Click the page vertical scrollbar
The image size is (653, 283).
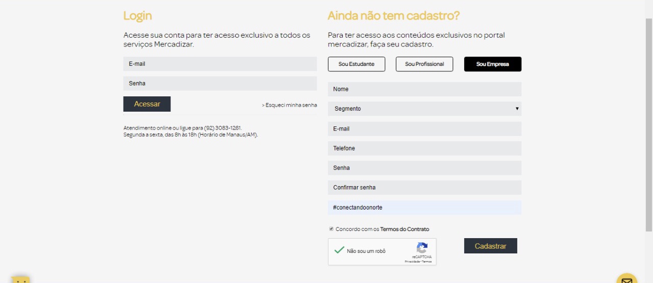click(649, 122)
